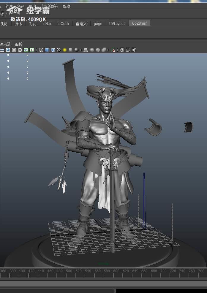207x293 pixels.
Task: Toggle the safe title T icon
Action: point(32,50)
